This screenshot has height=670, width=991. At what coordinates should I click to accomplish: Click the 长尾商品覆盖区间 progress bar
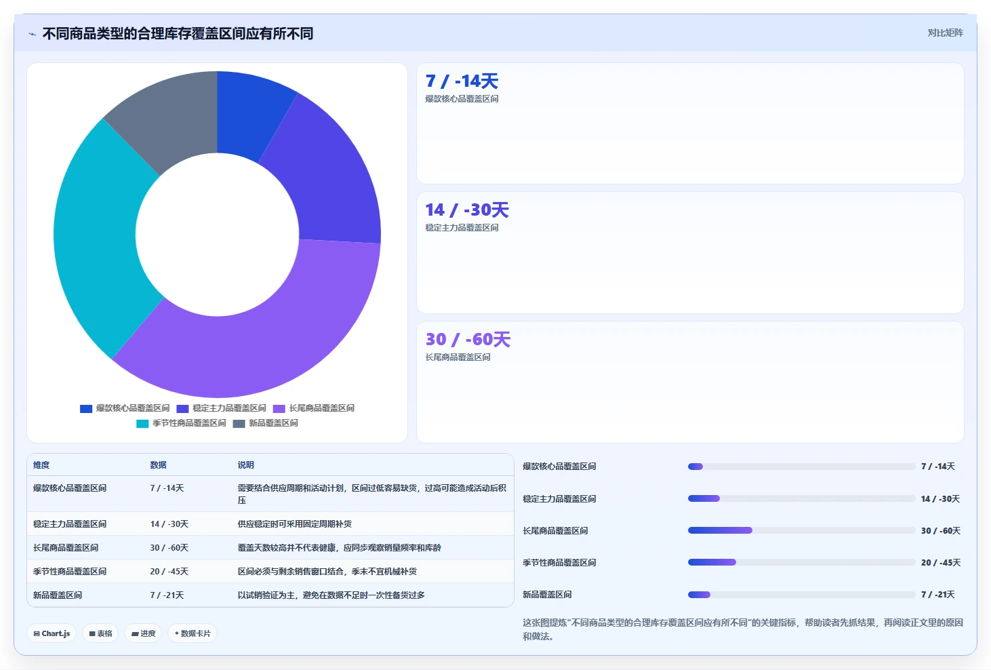point(801,530)
